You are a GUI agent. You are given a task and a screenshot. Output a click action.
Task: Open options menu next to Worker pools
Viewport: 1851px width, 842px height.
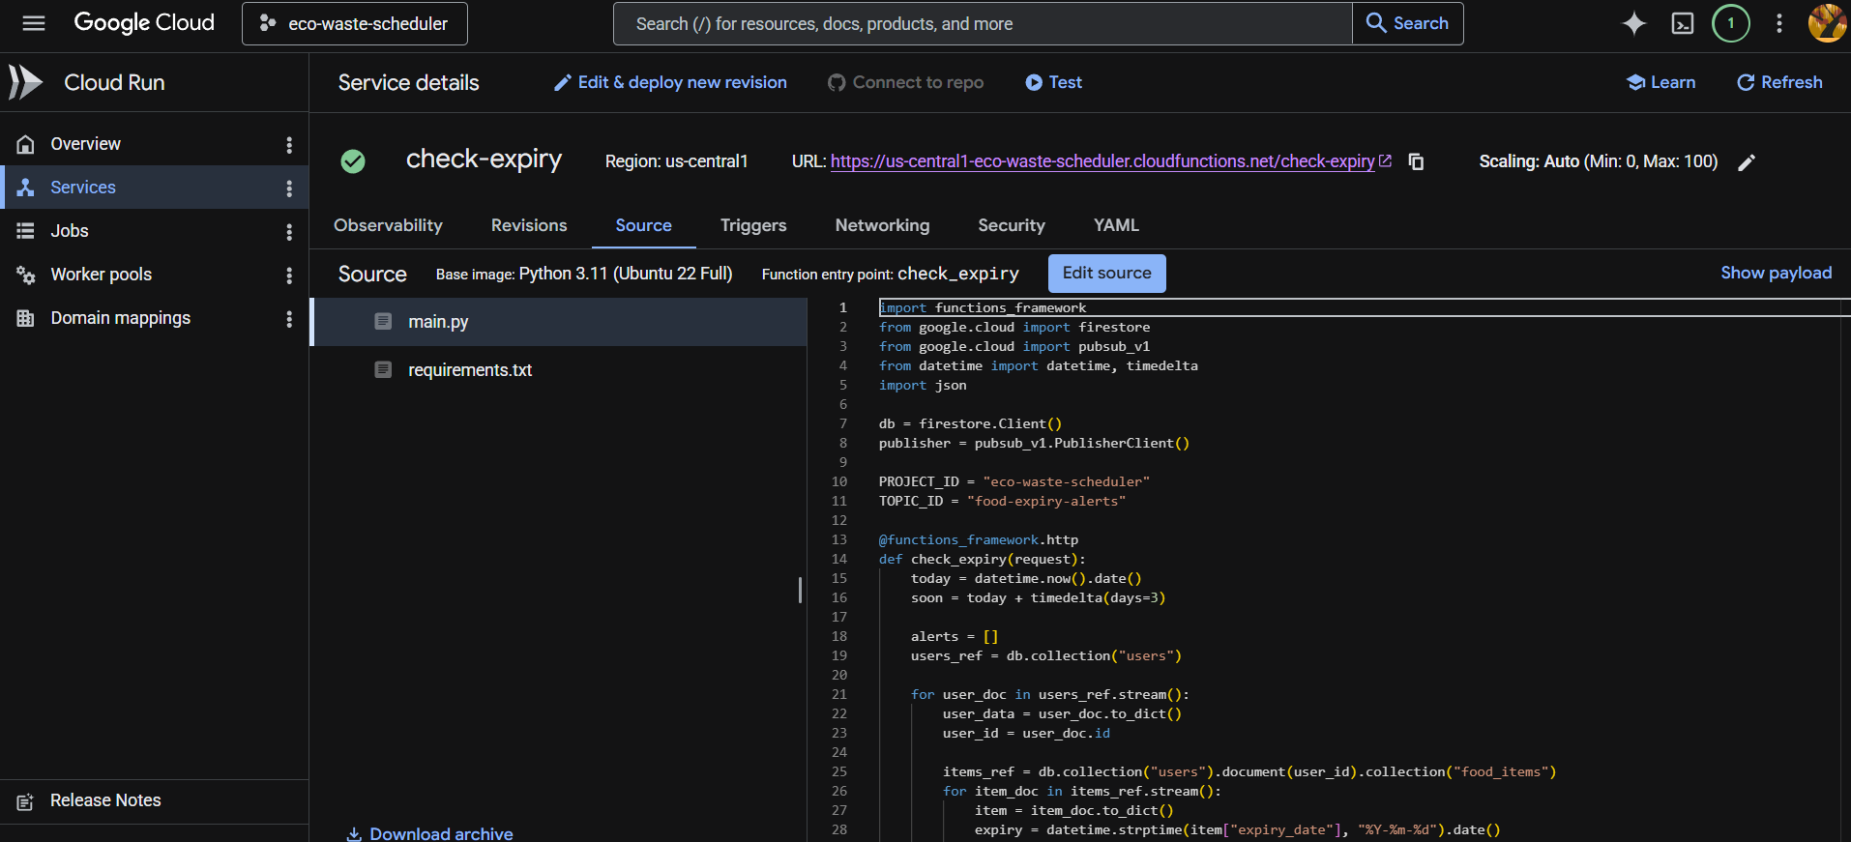click(x=289, y=275)
